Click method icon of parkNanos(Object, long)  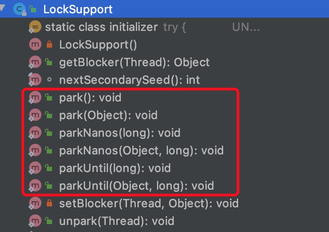click(x=35, y=150)
